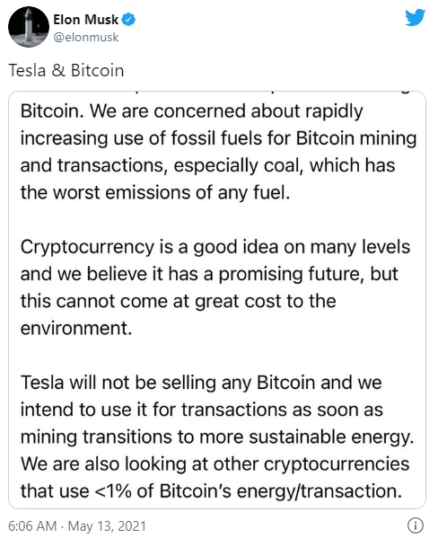Click the fossil fuels for Bitcoin mining line
438x538 pixels.
(x=218, y=138)
